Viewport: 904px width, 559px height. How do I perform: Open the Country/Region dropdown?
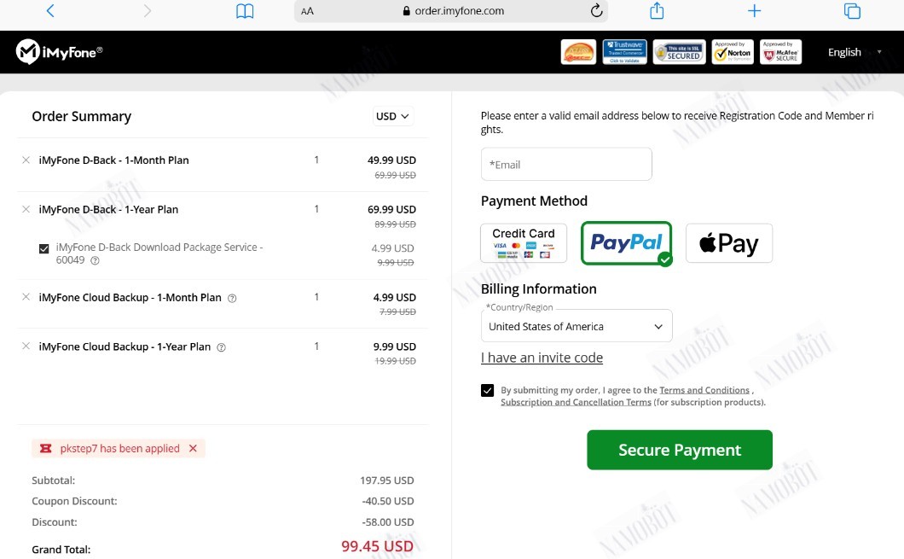[577, 326]
